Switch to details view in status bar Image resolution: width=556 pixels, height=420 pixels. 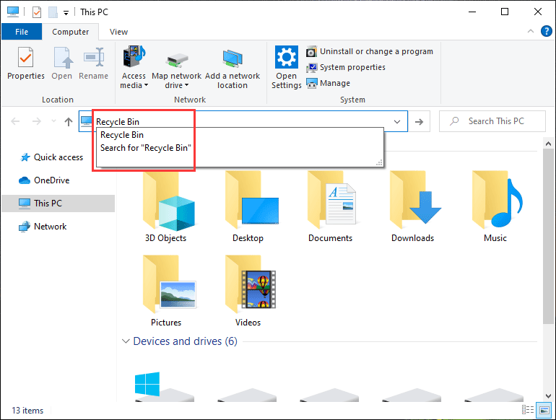(x=528, y=410)
